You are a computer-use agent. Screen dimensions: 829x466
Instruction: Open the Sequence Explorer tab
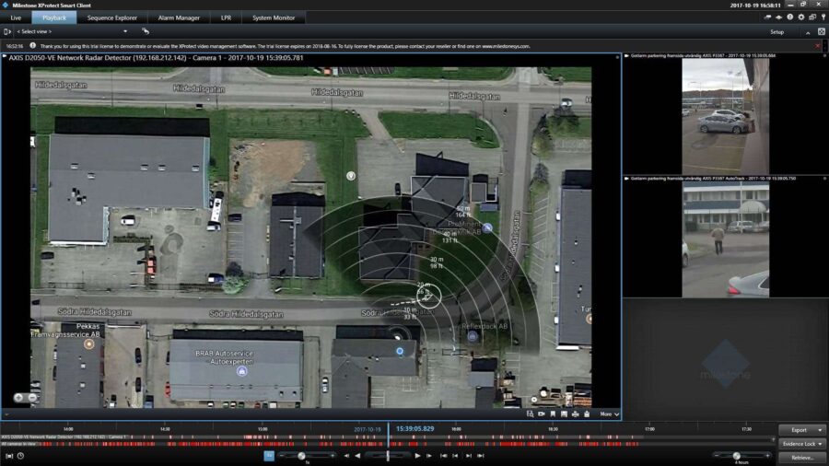pos(112,17)
